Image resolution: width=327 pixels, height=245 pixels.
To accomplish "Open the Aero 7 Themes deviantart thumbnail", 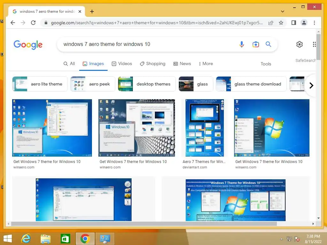I will click(x=205, y=128).
